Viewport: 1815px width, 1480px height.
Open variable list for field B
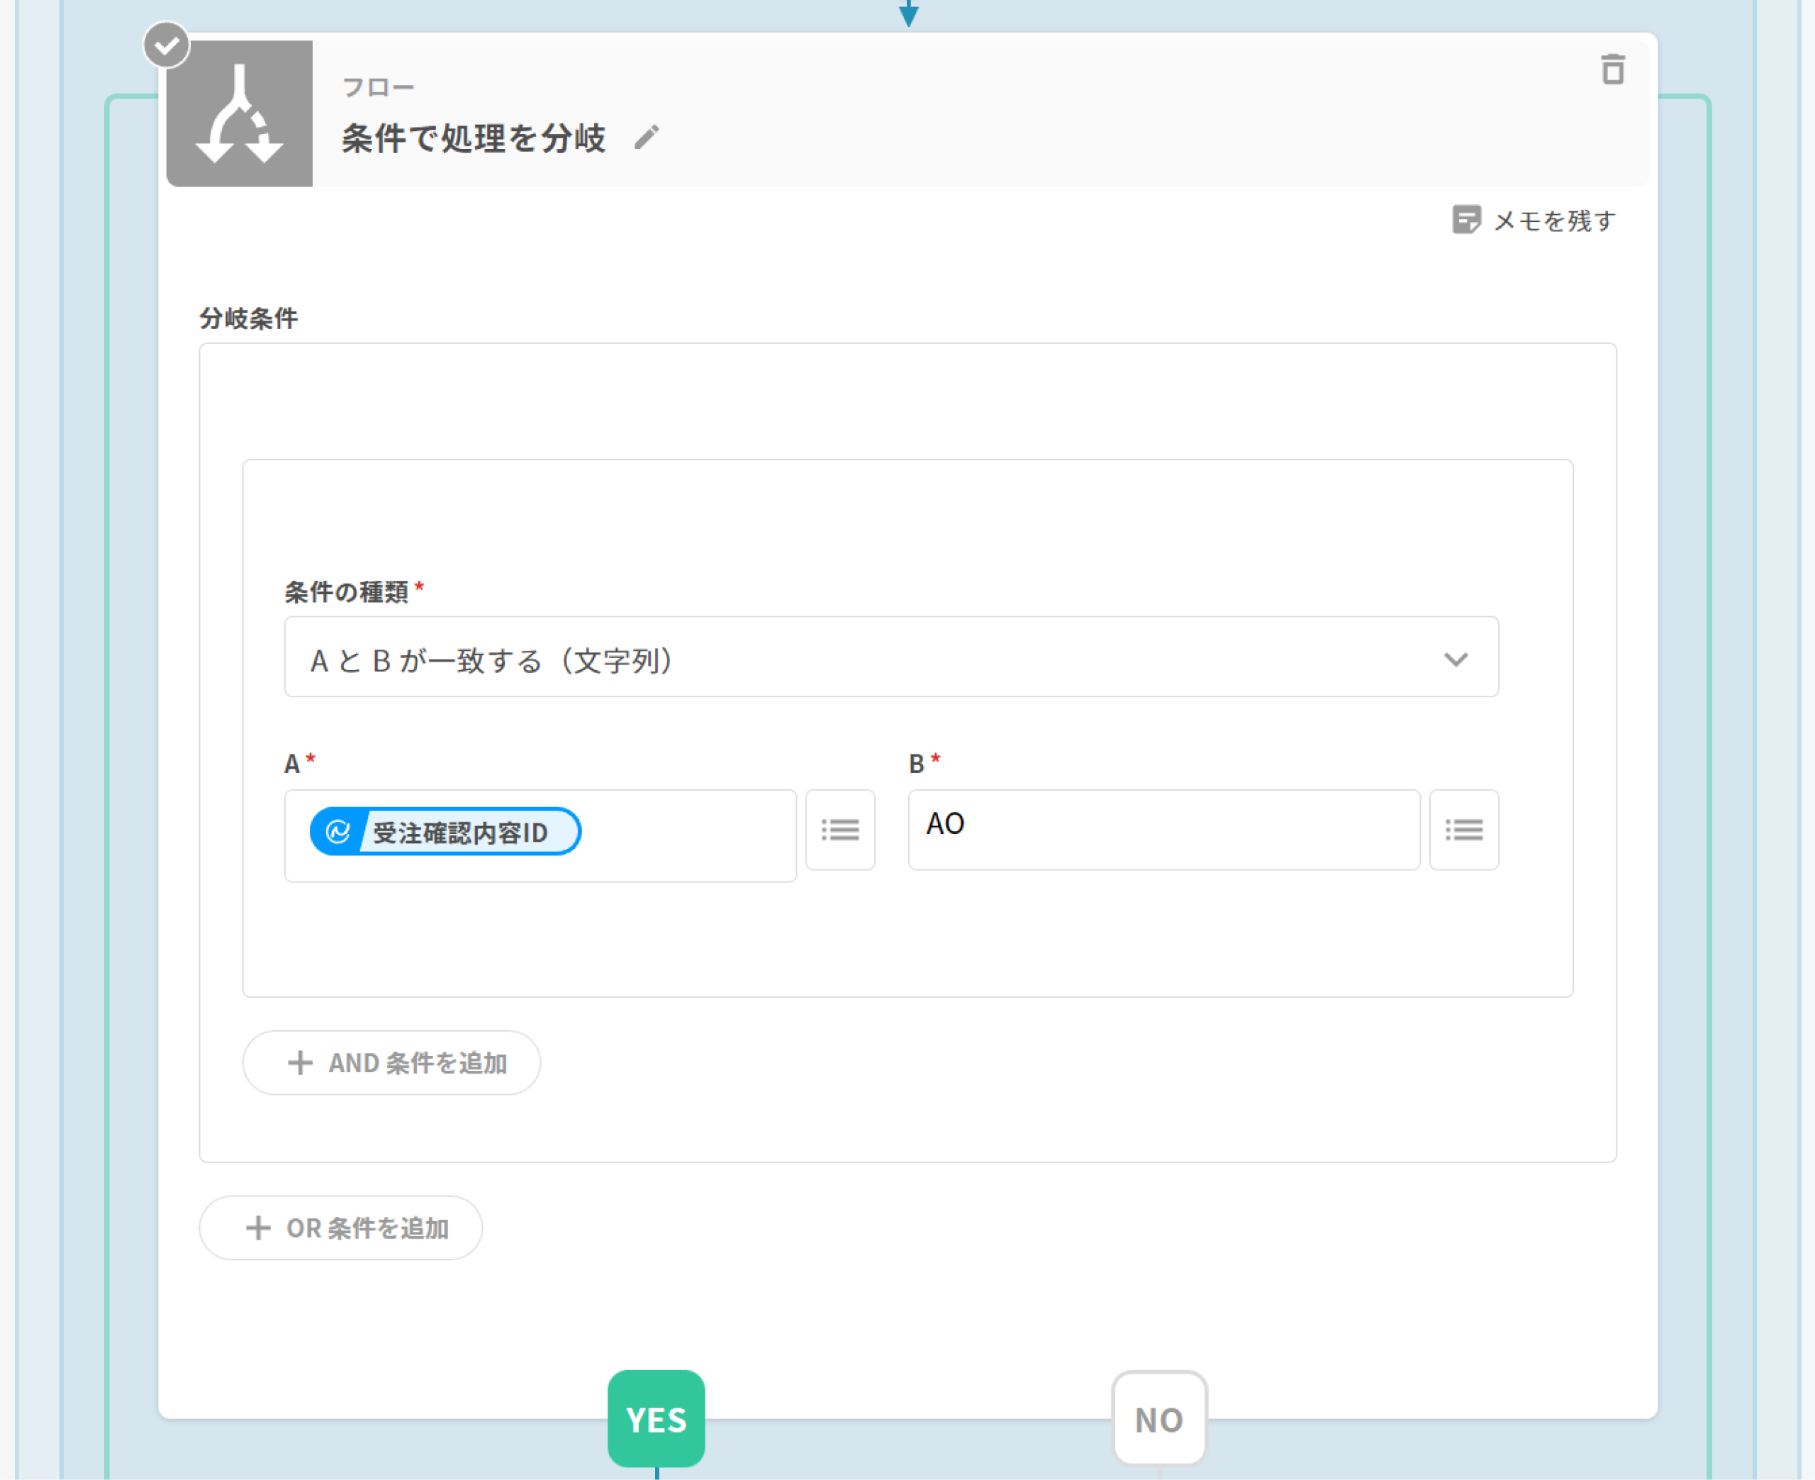click(x=1463, y=830)
